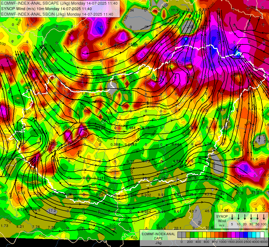
Task: Select the olive swatch in CAPE legend
Action: [188, 235]
